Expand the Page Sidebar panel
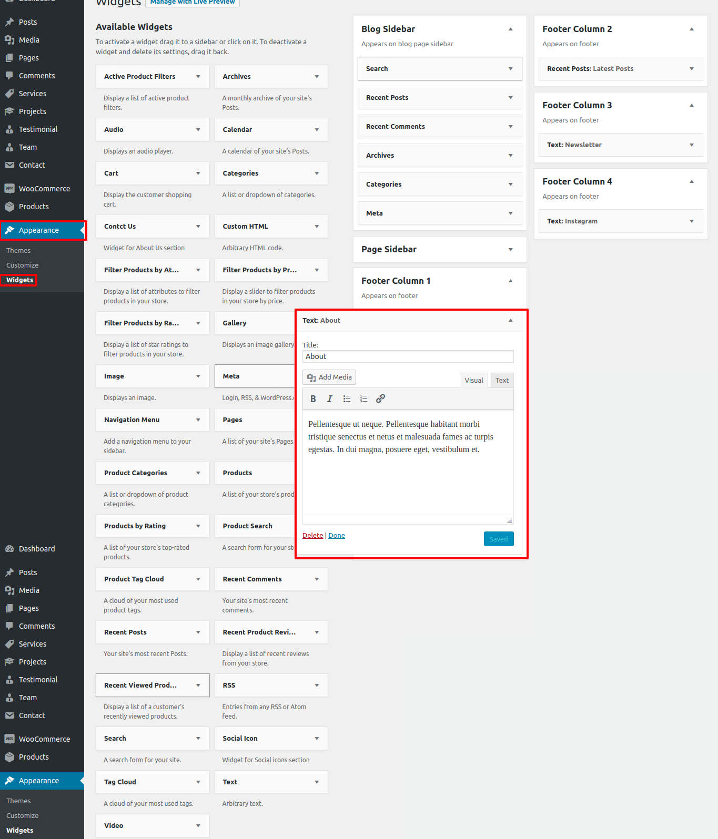This screenshot has width=718, height=839. [510, 250]
